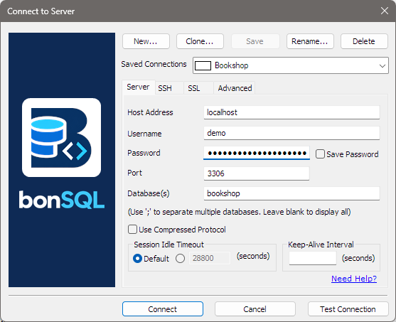
Task: Focus the Database(s) field
Action: point(291,193)
